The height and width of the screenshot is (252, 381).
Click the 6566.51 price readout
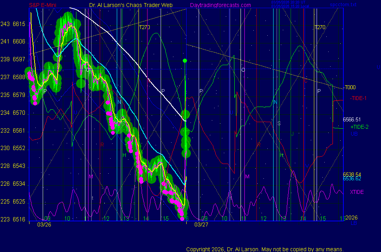(x=352, y=119)
